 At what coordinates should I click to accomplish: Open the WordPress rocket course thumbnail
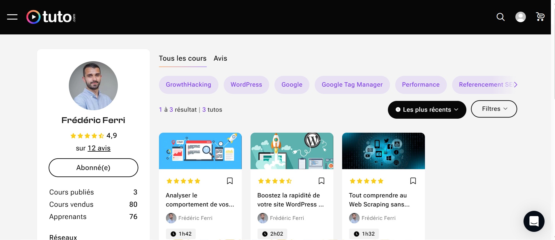[x=292, y=151]
